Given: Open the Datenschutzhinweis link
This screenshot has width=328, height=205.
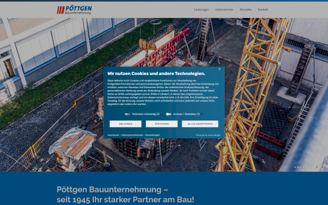Looking at the screenshot, I should click(132, 135).
